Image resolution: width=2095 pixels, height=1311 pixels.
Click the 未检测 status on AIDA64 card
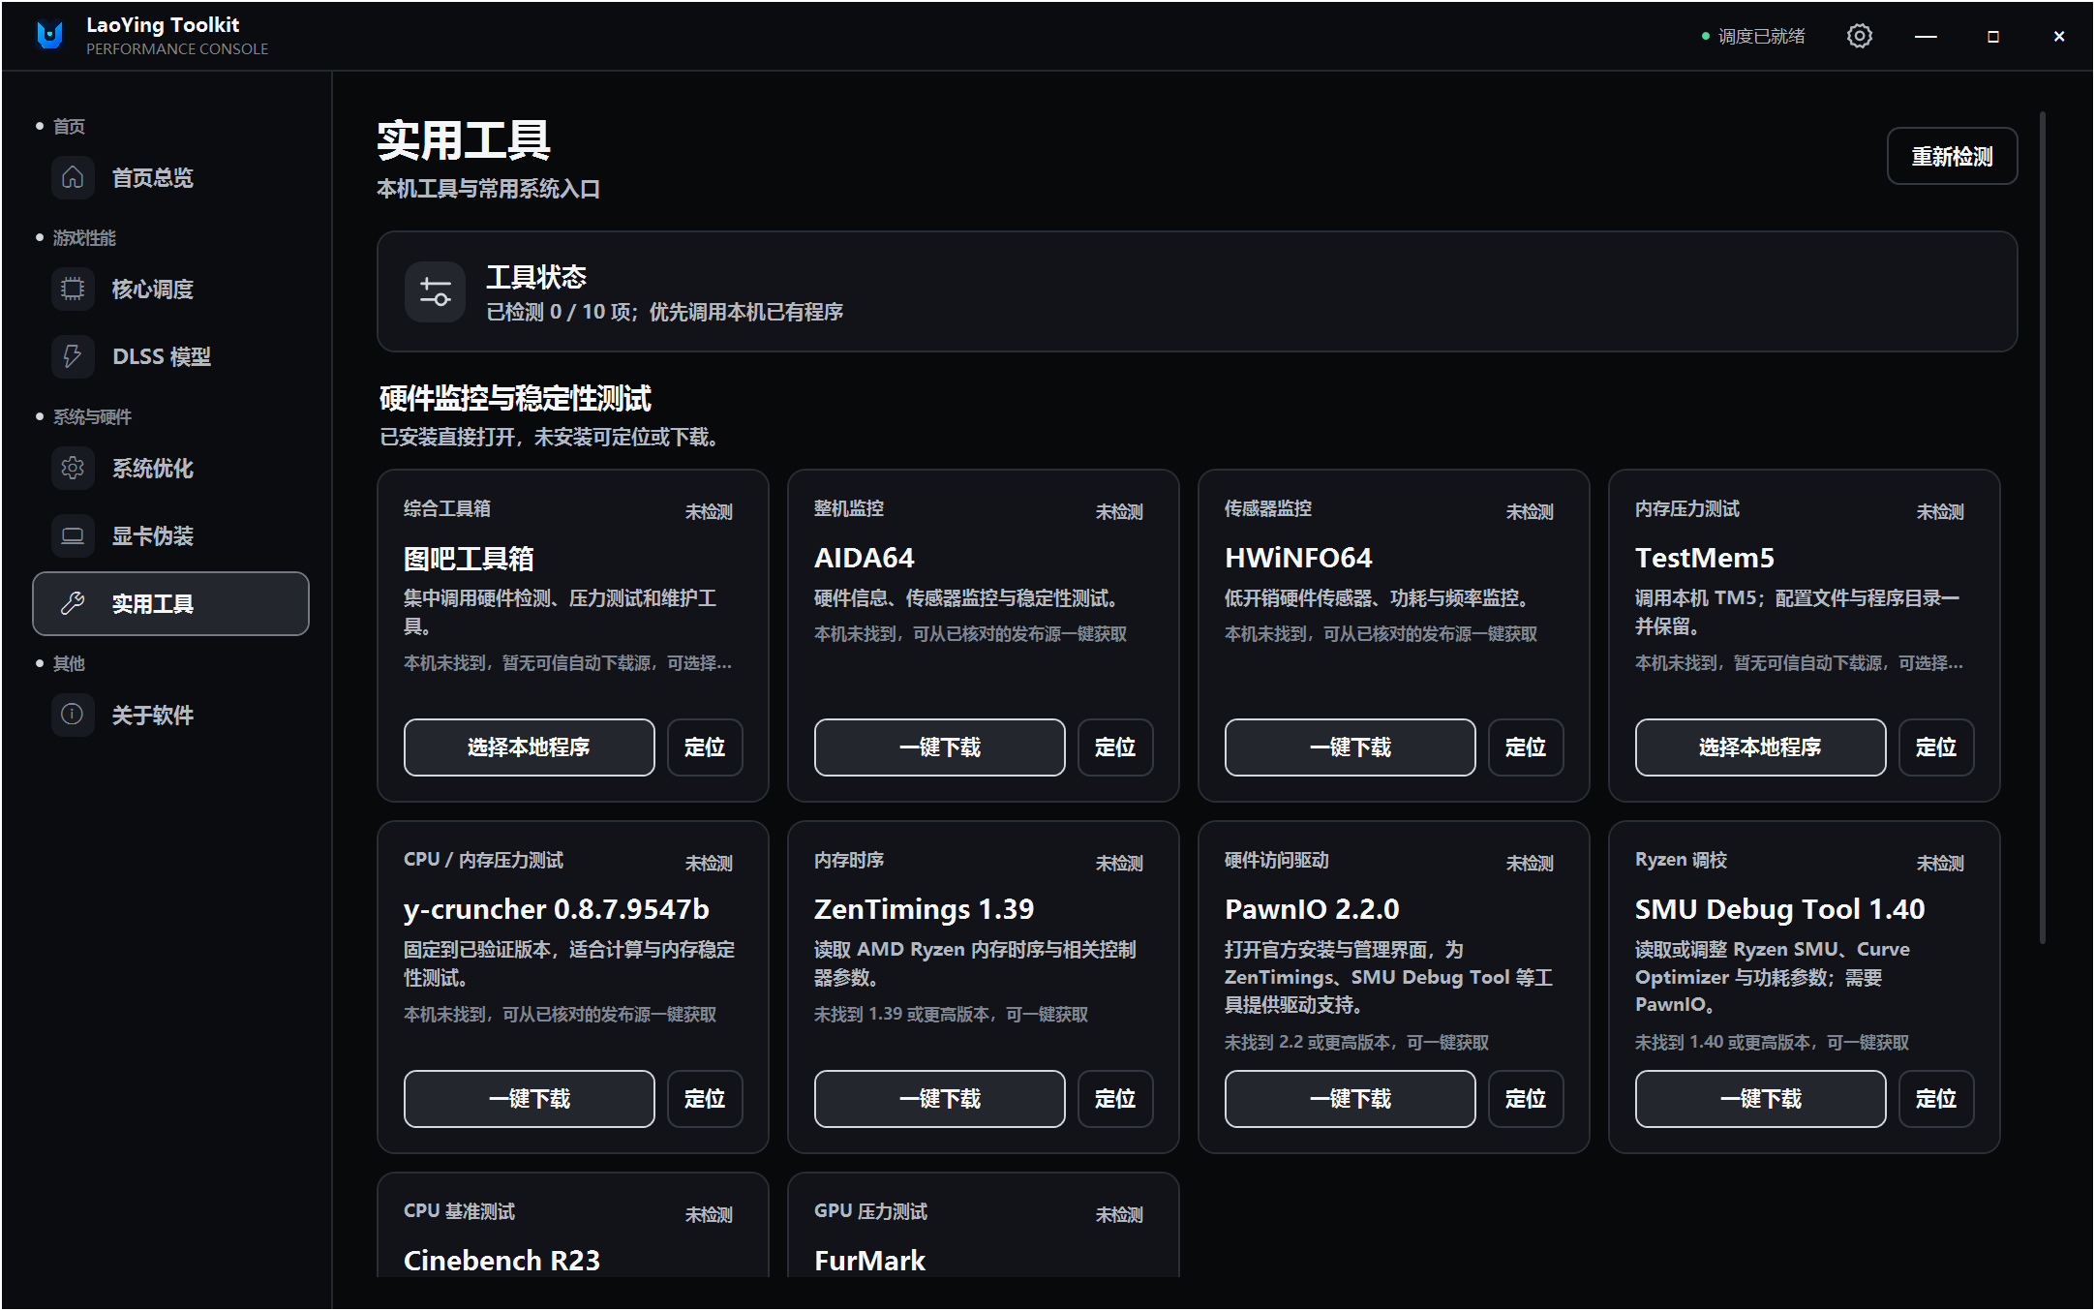pyautogui.click(x=1119, y=512)
